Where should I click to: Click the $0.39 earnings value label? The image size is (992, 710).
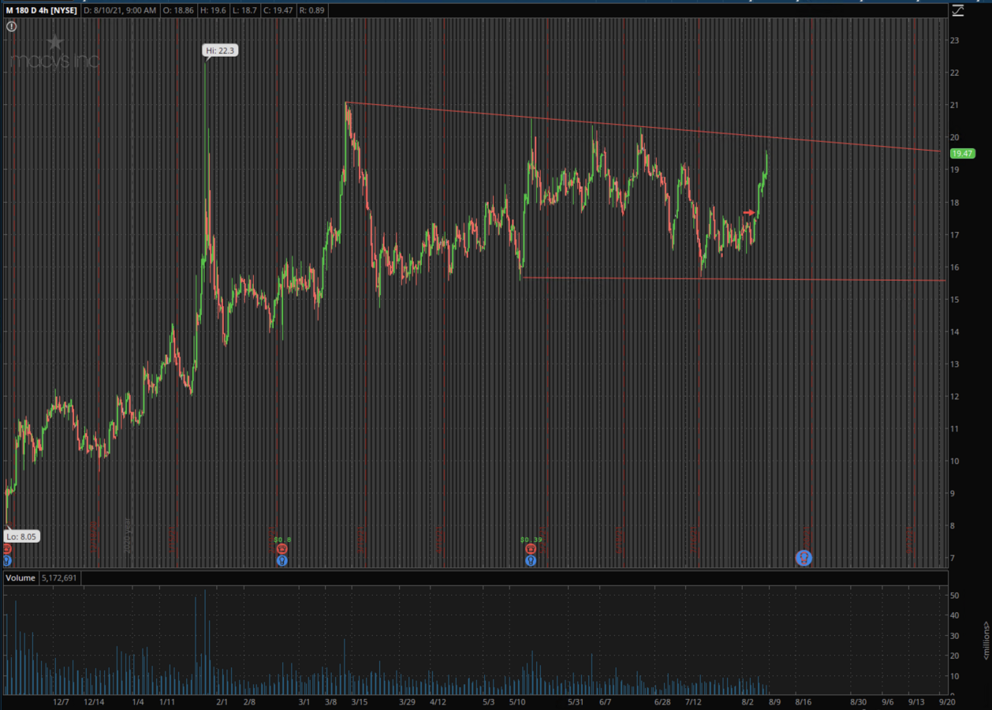point(531,540)
